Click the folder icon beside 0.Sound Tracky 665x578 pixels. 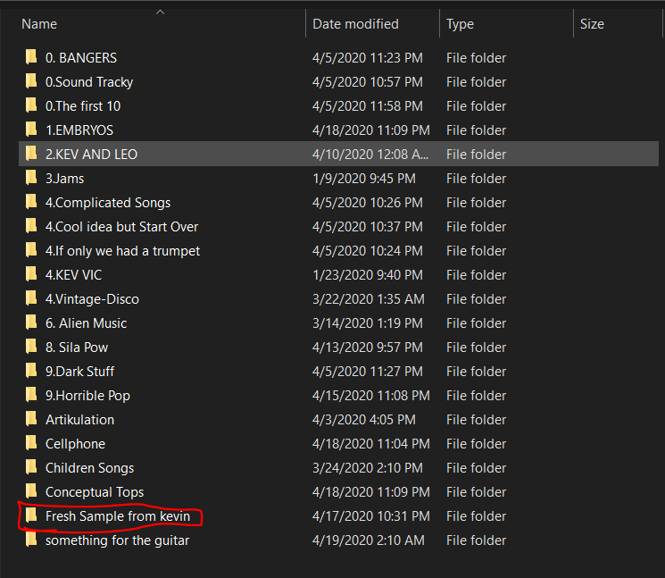pos(31,81)
